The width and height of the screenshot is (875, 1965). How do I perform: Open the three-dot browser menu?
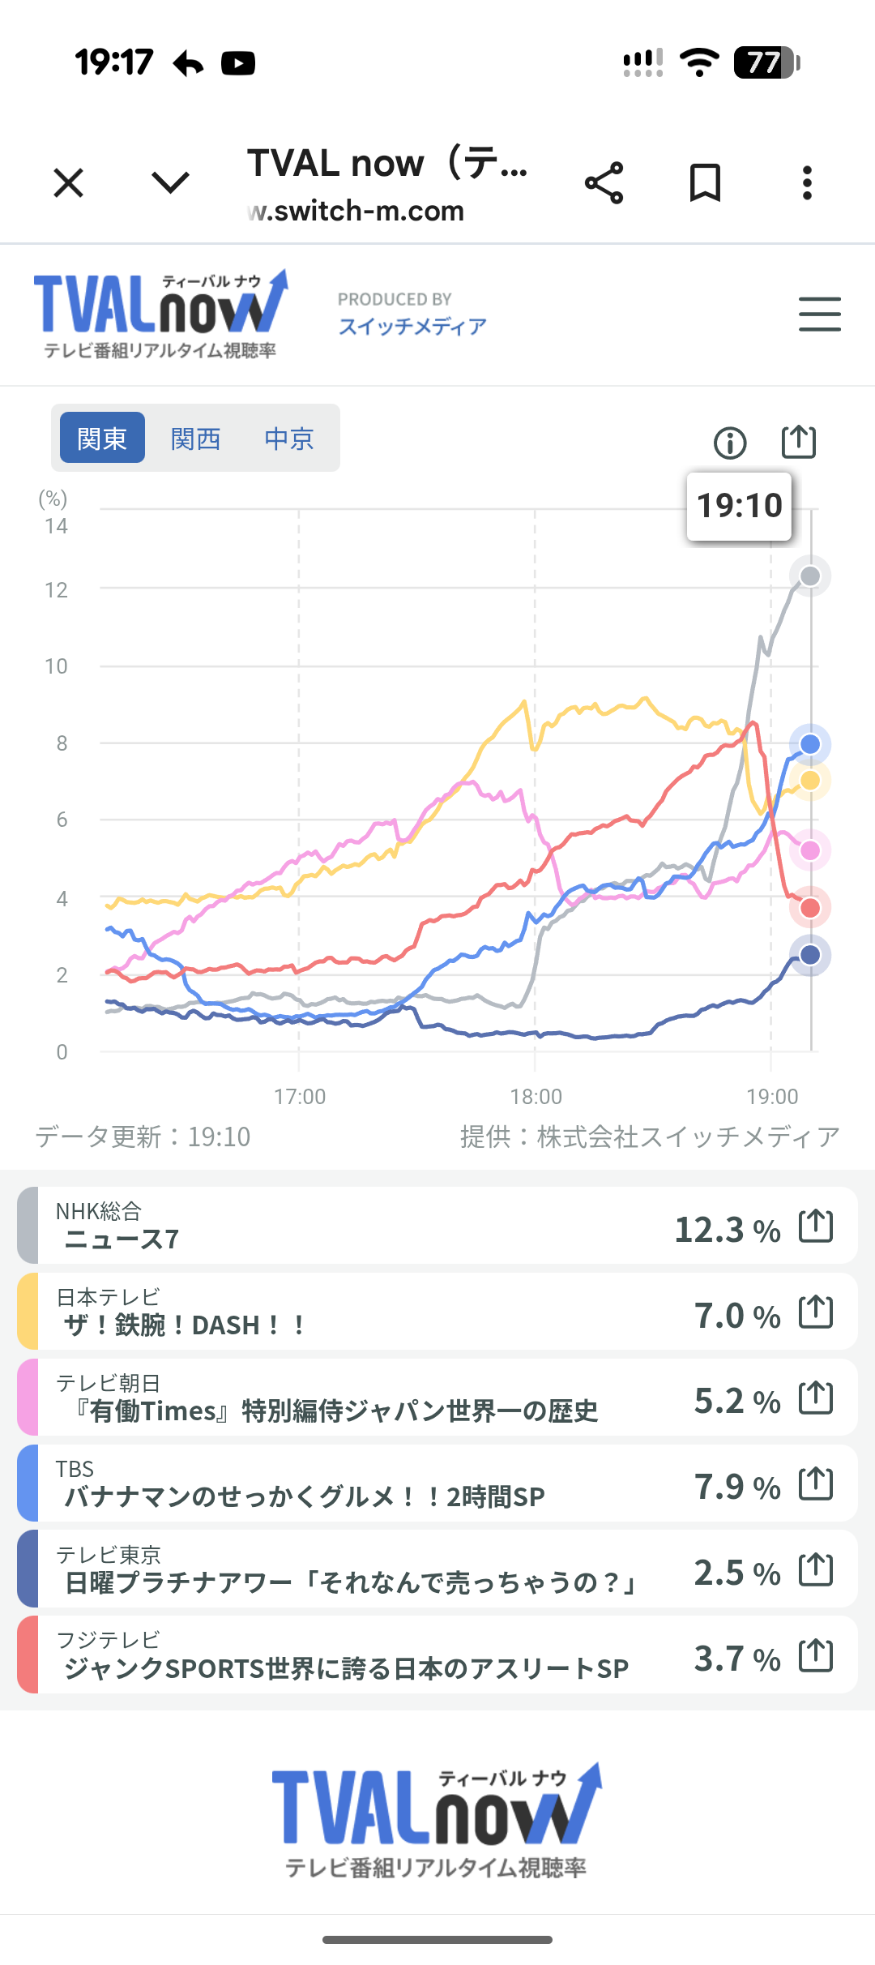807,183
